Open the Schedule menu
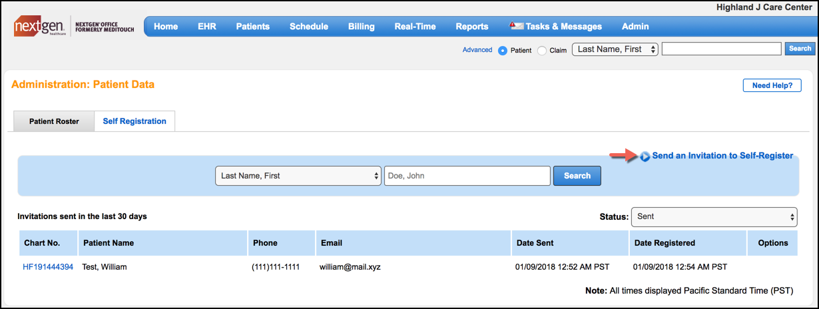 (309, 27)
